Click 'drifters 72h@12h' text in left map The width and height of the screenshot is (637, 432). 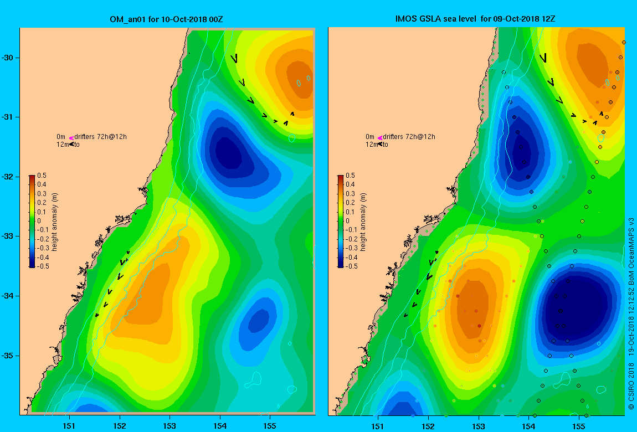(100, 137)
